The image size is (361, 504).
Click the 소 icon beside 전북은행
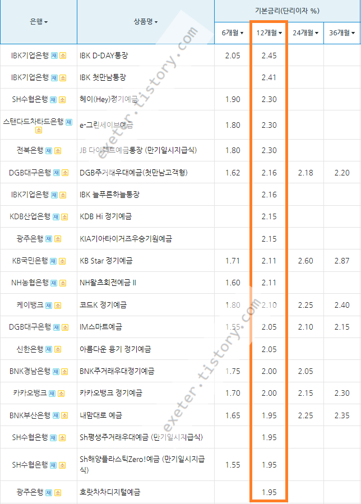tap(58, 150)
